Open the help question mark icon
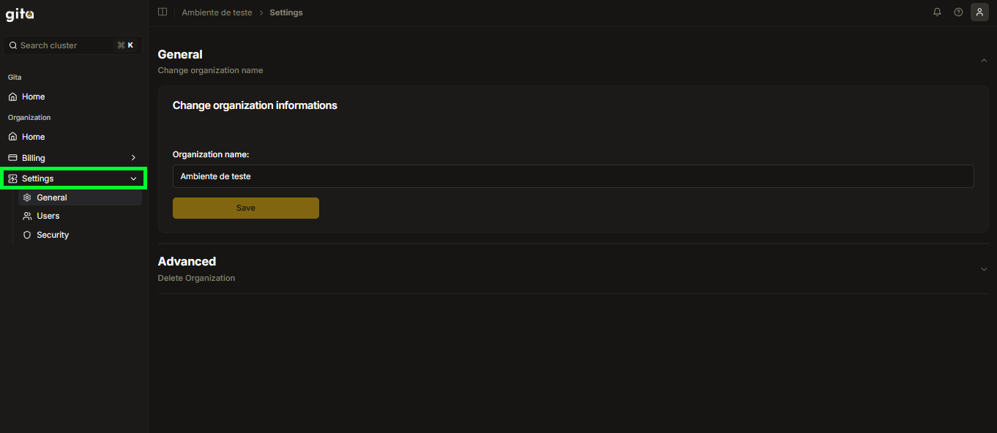Viewport: 997px width, 433px height. [958, 12]
